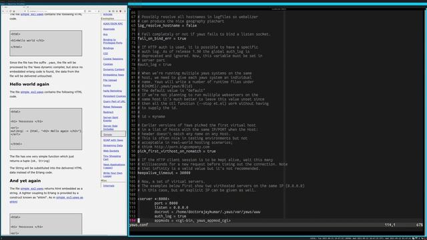The height and width of the screenshot is (240, 427).
Task: Open the simple_ex1.yaws link near the page top
Action: pyautogui.click(x=32, y=14)
